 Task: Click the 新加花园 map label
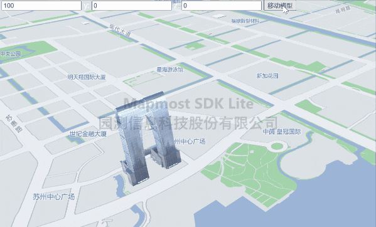[267, 76]
